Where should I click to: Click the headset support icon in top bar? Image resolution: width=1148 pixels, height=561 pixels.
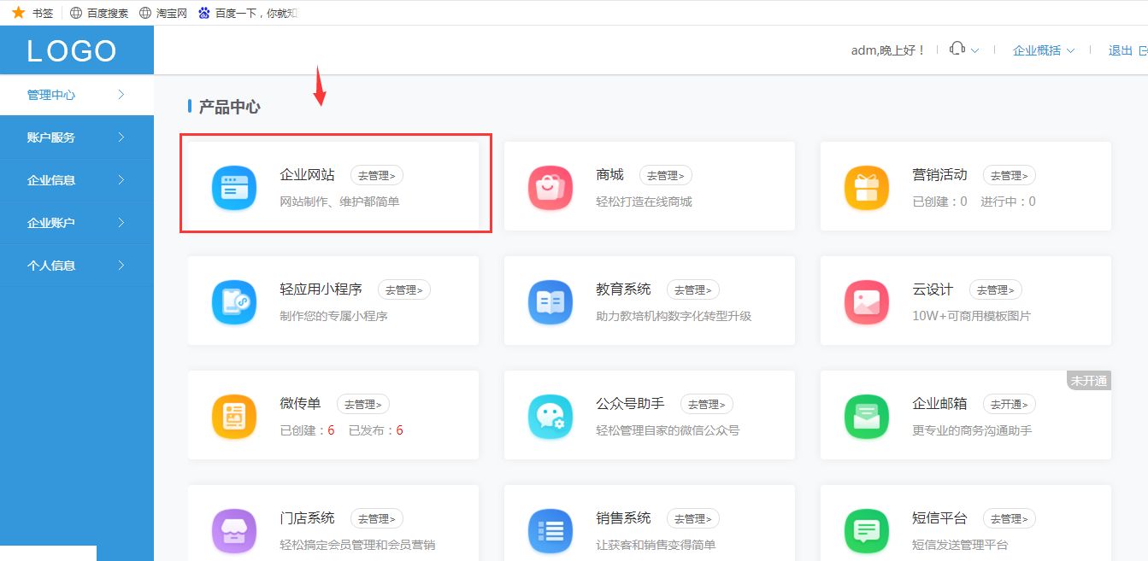[x=958, y=50]
